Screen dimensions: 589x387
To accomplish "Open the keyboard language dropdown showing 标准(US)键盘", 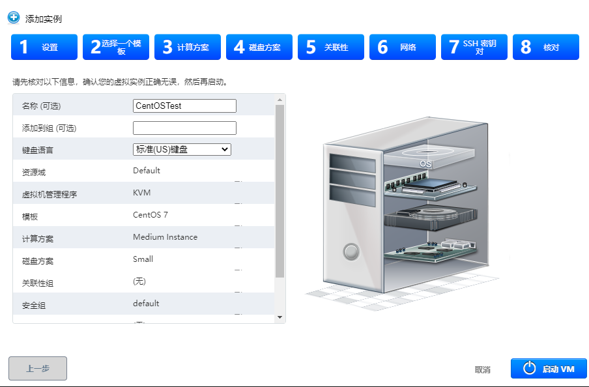I will [x=181, y=149].
